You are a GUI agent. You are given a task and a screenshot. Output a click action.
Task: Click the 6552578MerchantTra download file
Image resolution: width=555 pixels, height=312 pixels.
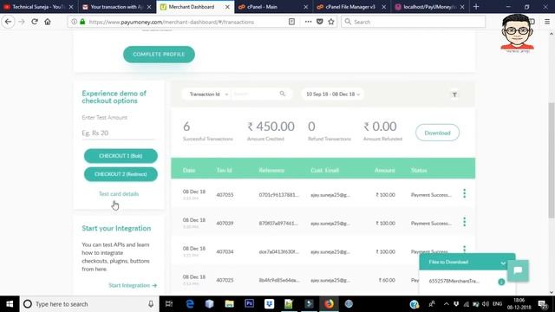coord(454,281)
